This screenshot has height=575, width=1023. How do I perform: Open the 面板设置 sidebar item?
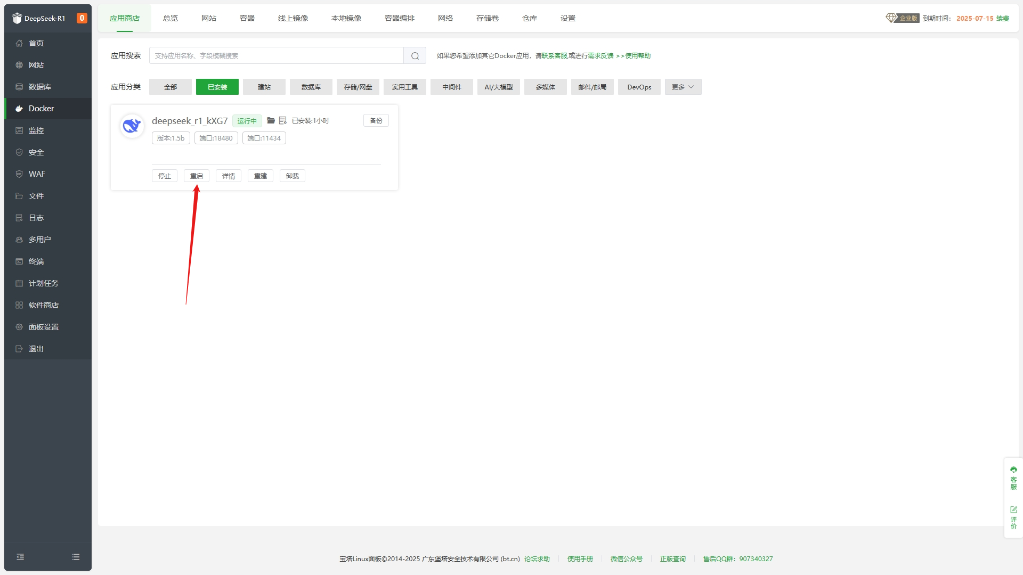[x=48, y=327]
